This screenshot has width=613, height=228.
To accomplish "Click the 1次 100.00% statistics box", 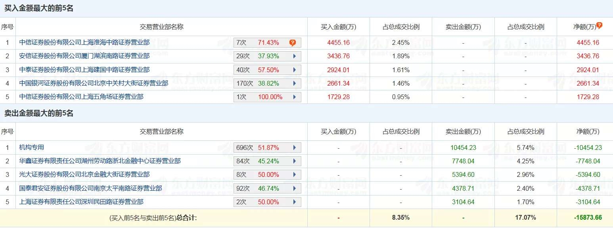I will tap(267, 97).
